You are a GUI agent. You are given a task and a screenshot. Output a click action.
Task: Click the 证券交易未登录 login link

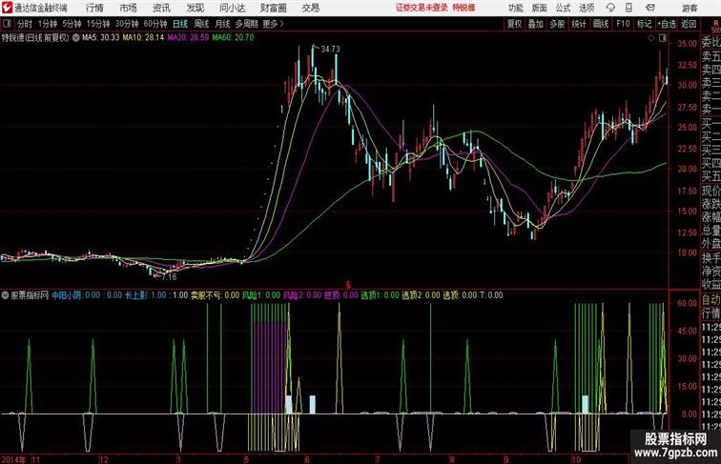422,8
